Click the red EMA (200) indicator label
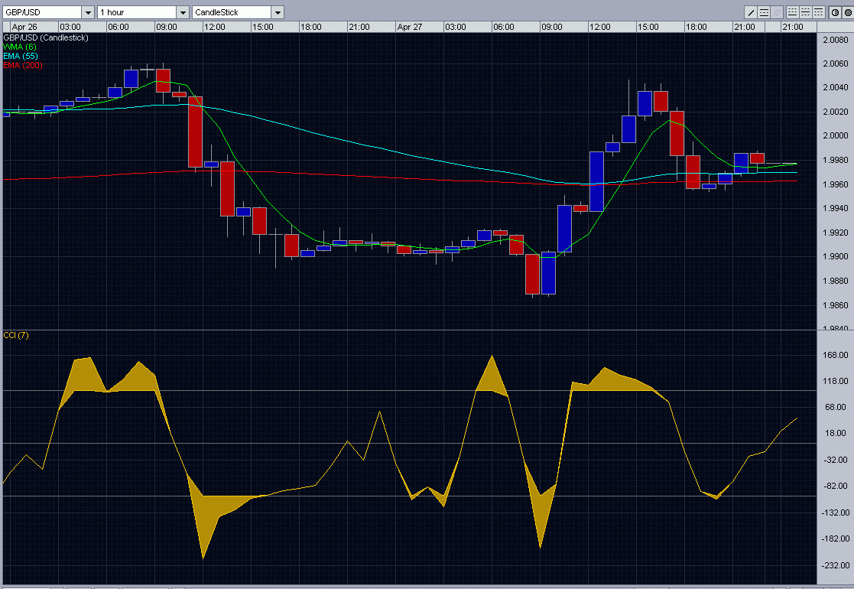 click(x=22, y=66)
